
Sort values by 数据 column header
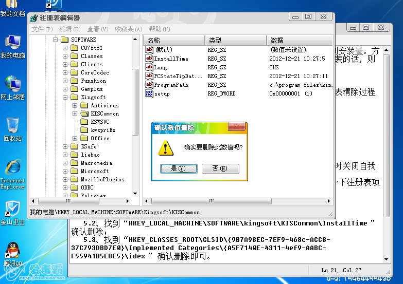point(300,40)
